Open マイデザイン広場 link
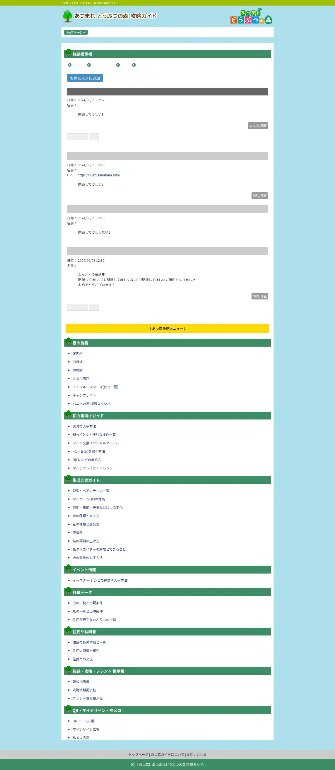The width and height of the screenshot is (335, 770). [x=86, y=729]
